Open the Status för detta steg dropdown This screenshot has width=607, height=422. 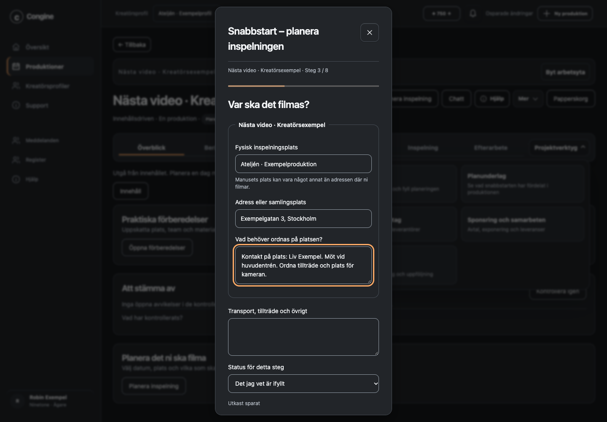pyautogui.click(x=303, y=384)
